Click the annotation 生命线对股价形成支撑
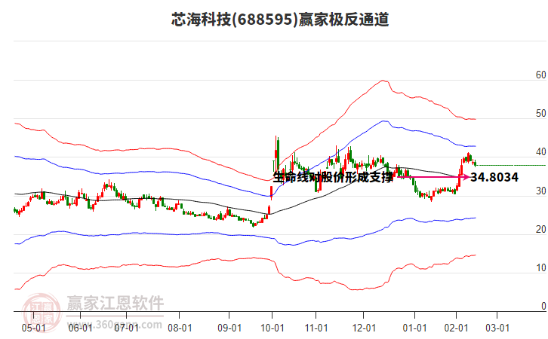The width and height of the screenshot is (548, 339). [x=333, y=177]
